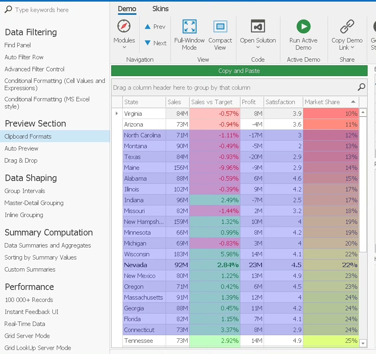
Task: Open the Modules compass icon
Action: 124,26
